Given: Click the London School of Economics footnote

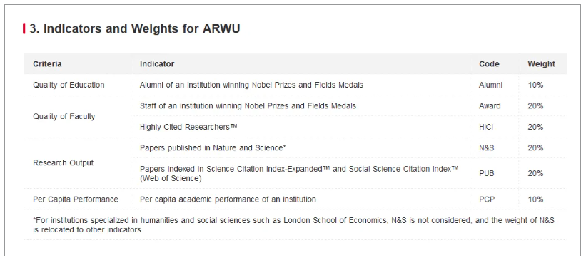Looking at the screenshot, I should click(294, 225).
